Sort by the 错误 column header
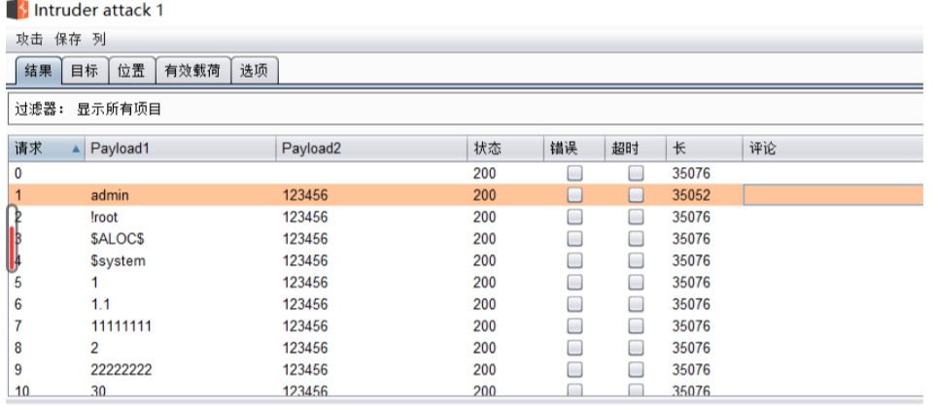The width and height of the screenshot is (938, 406). pos(574,149)
